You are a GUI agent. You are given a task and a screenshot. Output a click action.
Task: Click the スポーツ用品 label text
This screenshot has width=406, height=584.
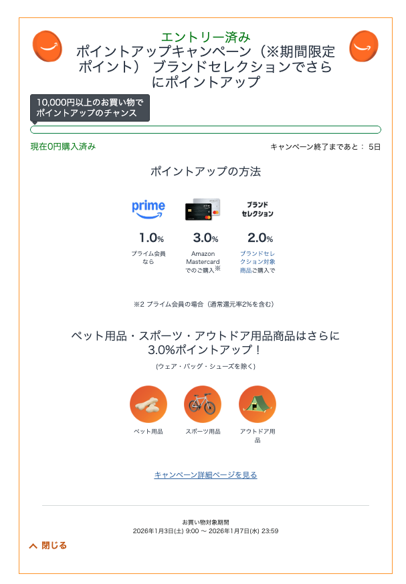pyautogui.click(x=203, y=432)
